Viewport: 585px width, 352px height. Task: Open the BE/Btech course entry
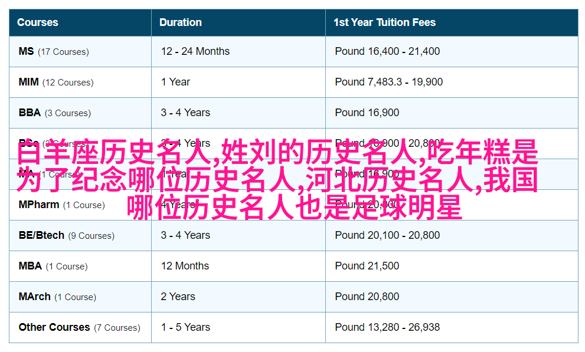pyautogui.click(x=41, y=235)
